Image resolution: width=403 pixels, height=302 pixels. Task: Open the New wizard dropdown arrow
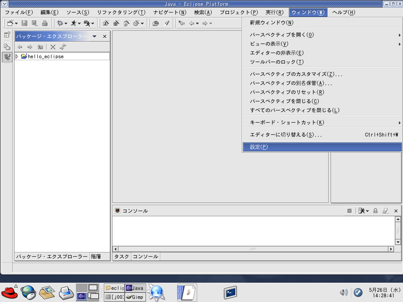pyautogui.click(x=17, y=24)
